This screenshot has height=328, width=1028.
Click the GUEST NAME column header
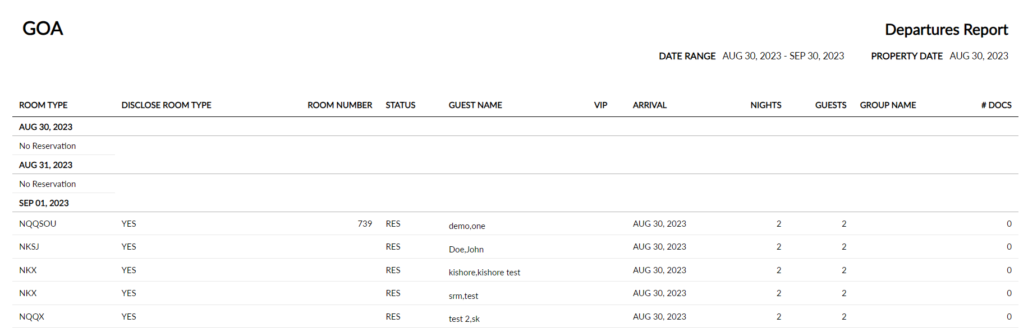pyautogui.click(x=475, y=105)
